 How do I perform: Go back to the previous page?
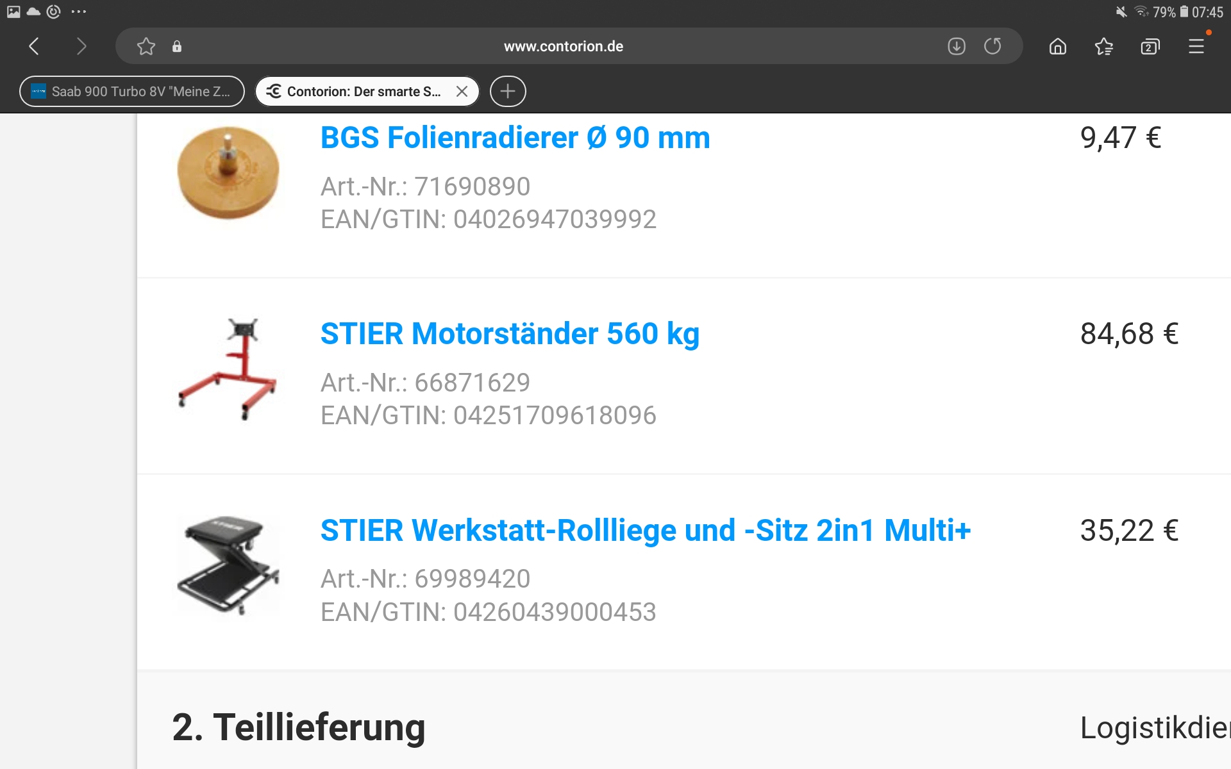[x=35, y=46]
